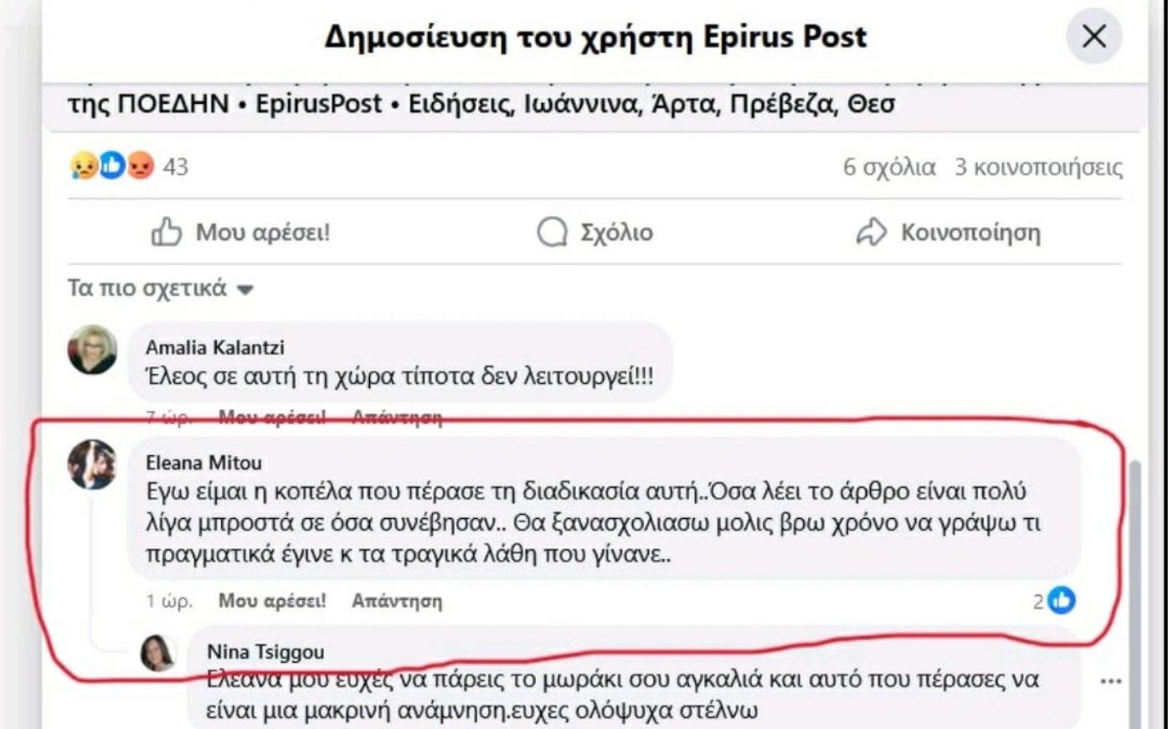Click the thumbs-up icon beside Μου αρέσει!
Viewport: 1168px width, 729px height.
(x=166, y=232)
